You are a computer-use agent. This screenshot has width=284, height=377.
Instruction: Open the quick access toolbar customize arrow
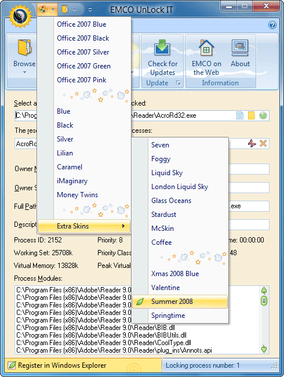pos(90,10)
